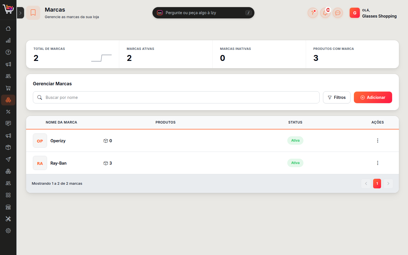
Task: Open the bar chart analytics icon
Action: [x=8, y=40]
